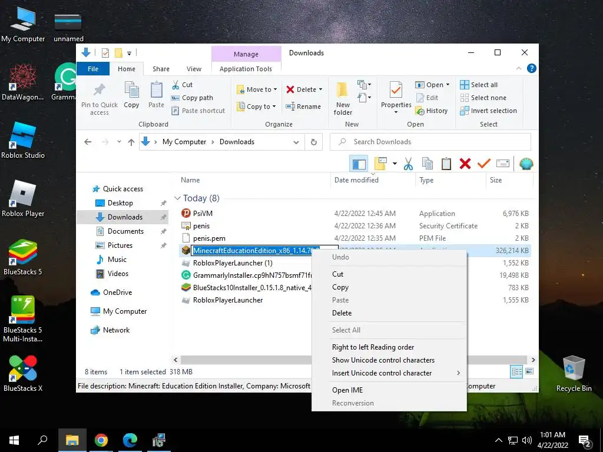Open Copy to dropdown

[x=257, y=107]
